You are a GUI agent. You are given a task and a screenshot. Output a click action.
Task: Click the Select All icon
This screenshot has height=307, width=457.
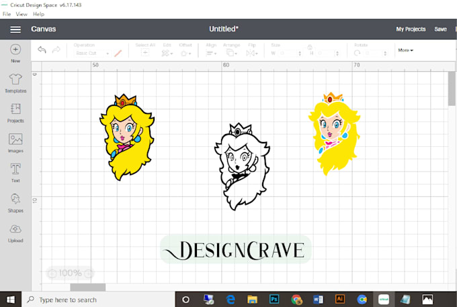click(145, 53)
